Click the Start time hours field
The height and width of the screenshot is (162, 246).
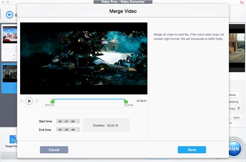click(60, 122)
